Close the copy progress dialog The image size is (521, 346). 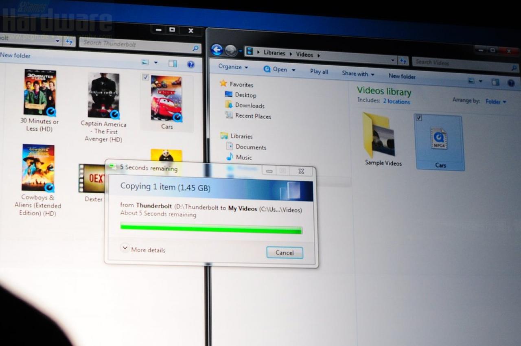[301, 171]
